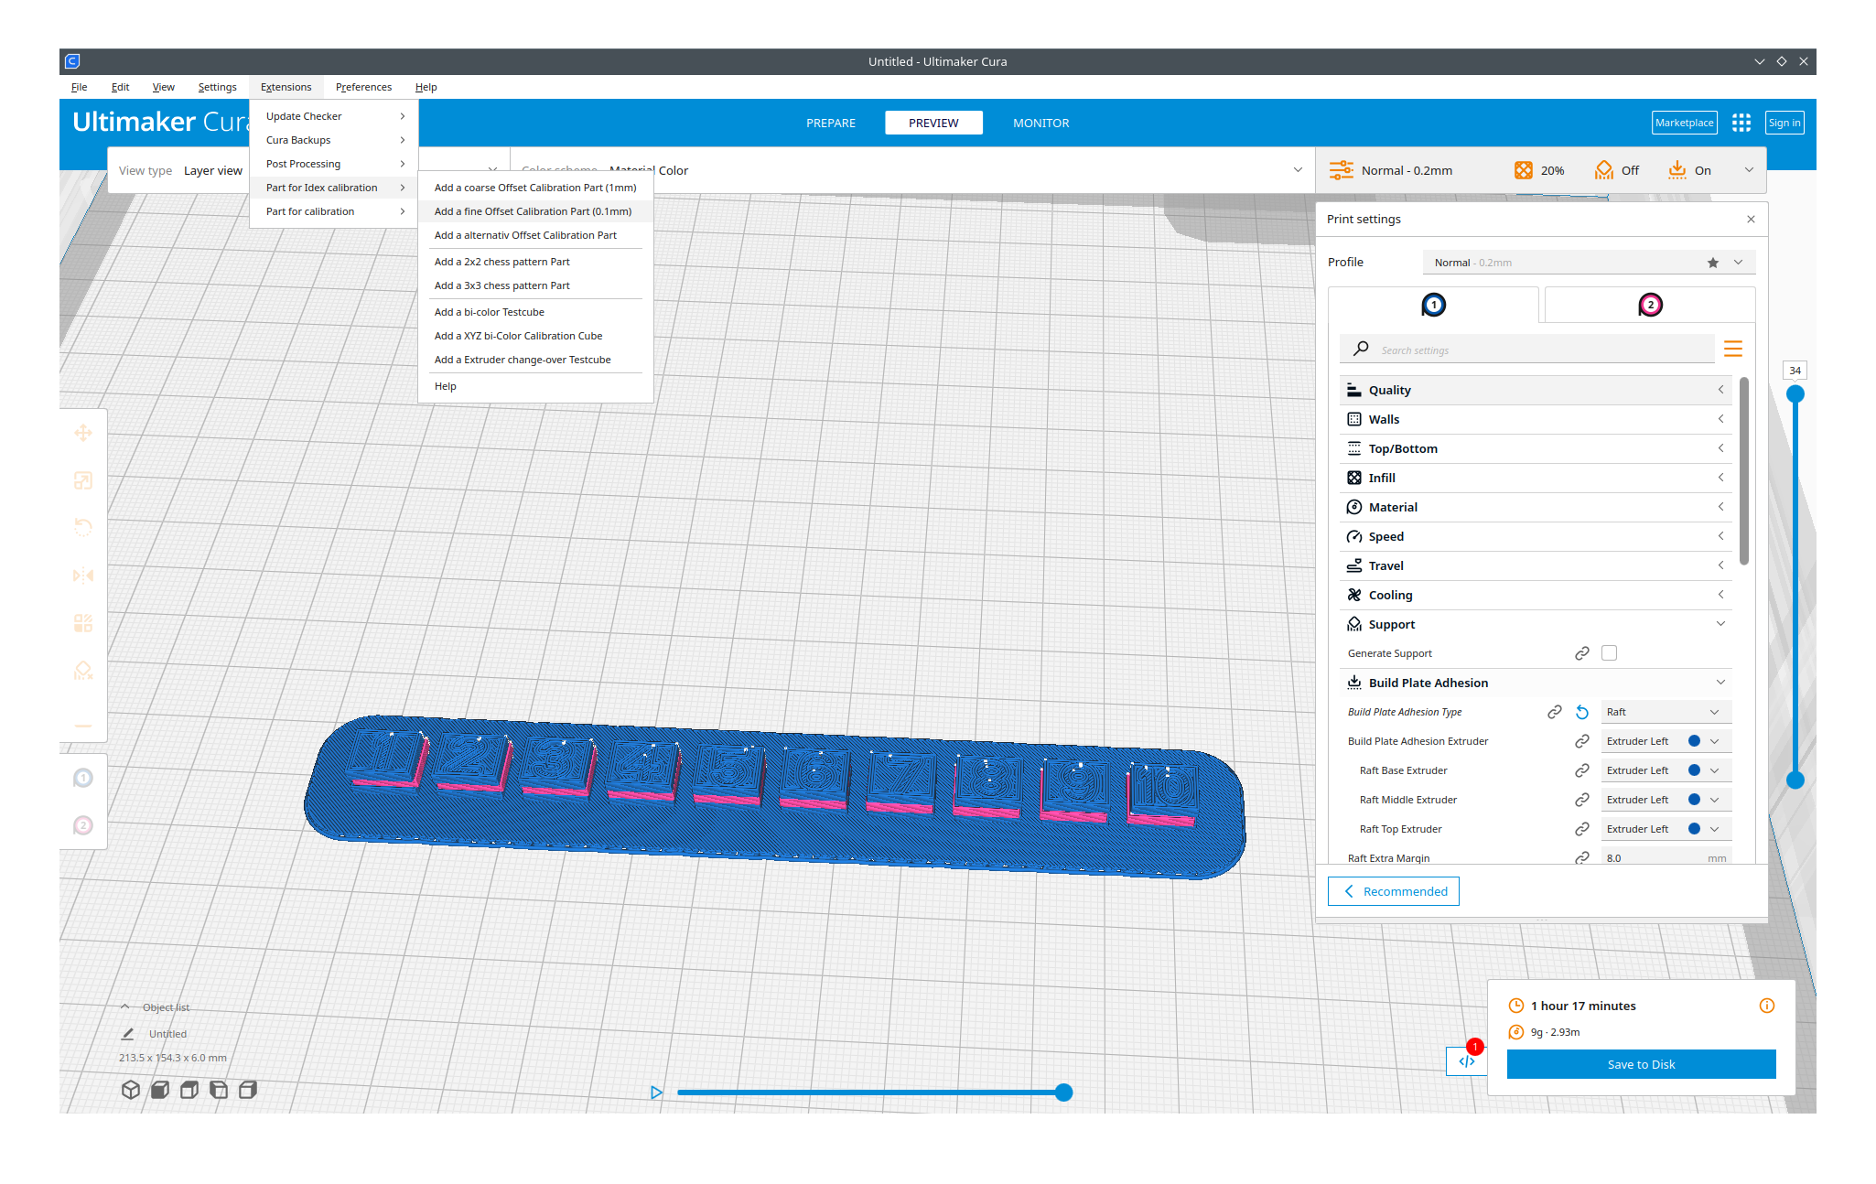Open the Preferences menu

point(363,87)
